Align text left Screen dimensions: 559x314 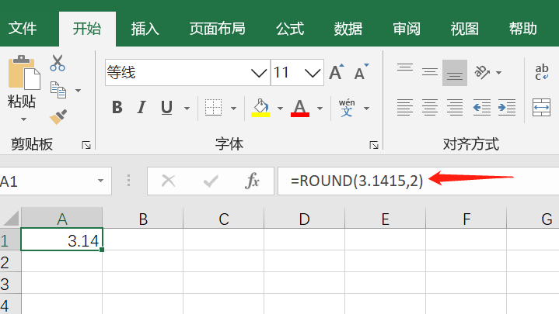[x=405, y=108]
